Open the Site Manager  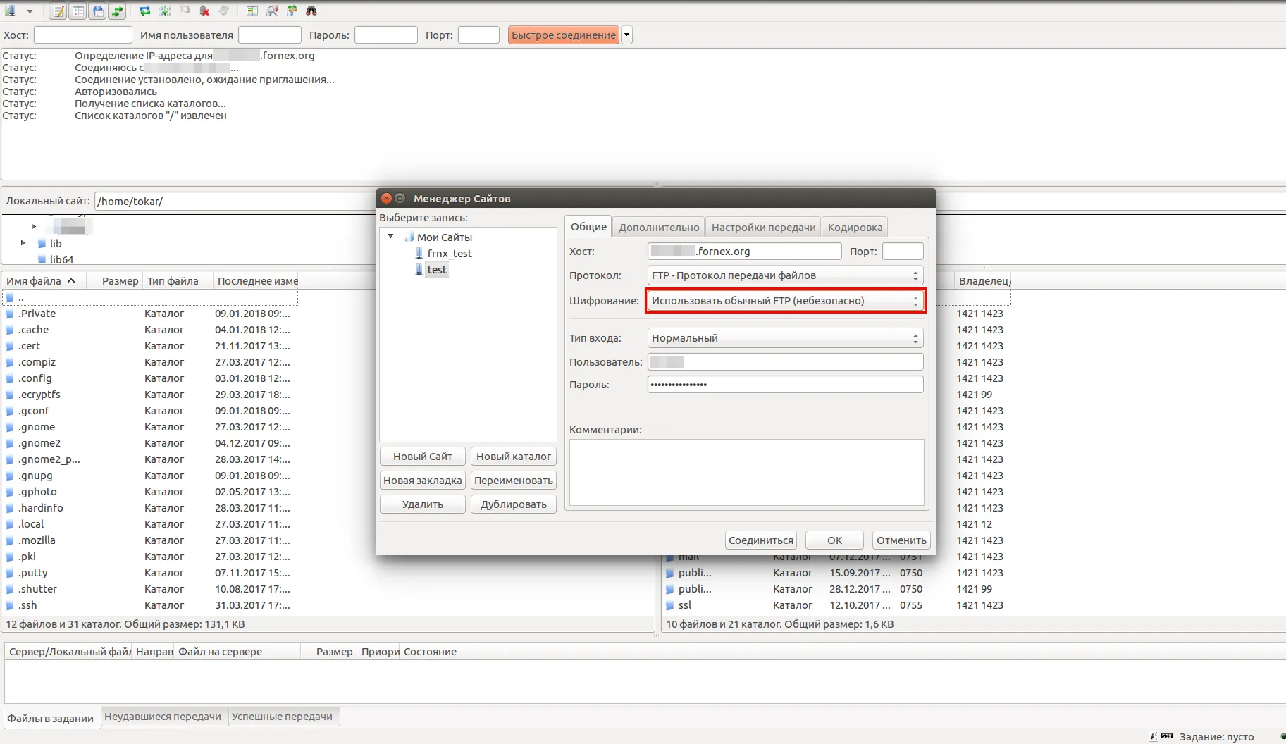pyautogui.click(x=11, y=11)
